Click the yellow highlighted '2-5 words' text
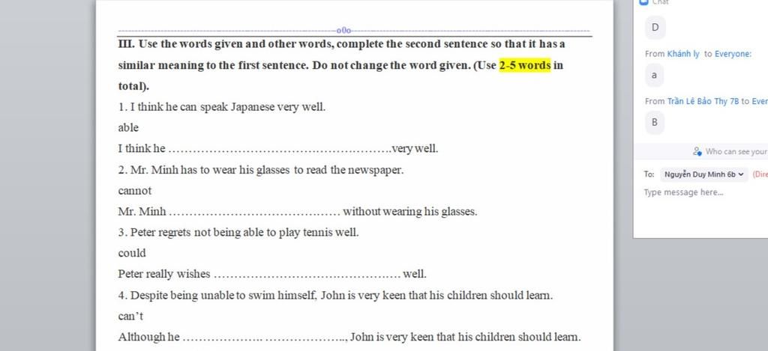Screen dimensions: 768x351 tap(525, 65)
